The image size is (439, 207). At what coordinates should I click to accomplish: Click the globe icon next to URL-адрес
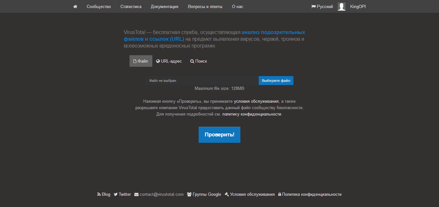(157, 61)
